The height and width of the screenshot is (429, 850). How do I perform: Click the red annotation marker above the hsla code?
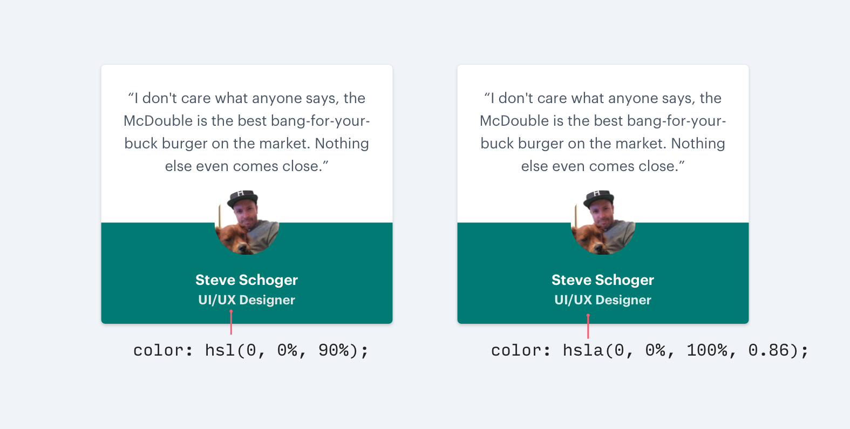[588, 326]
